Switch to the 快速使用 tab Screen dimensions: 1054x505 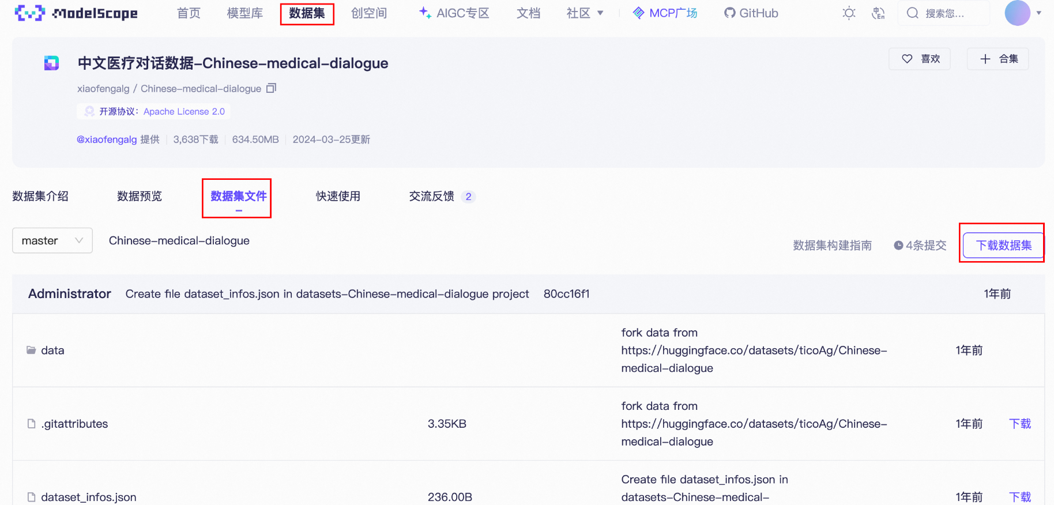pos(338,197)
